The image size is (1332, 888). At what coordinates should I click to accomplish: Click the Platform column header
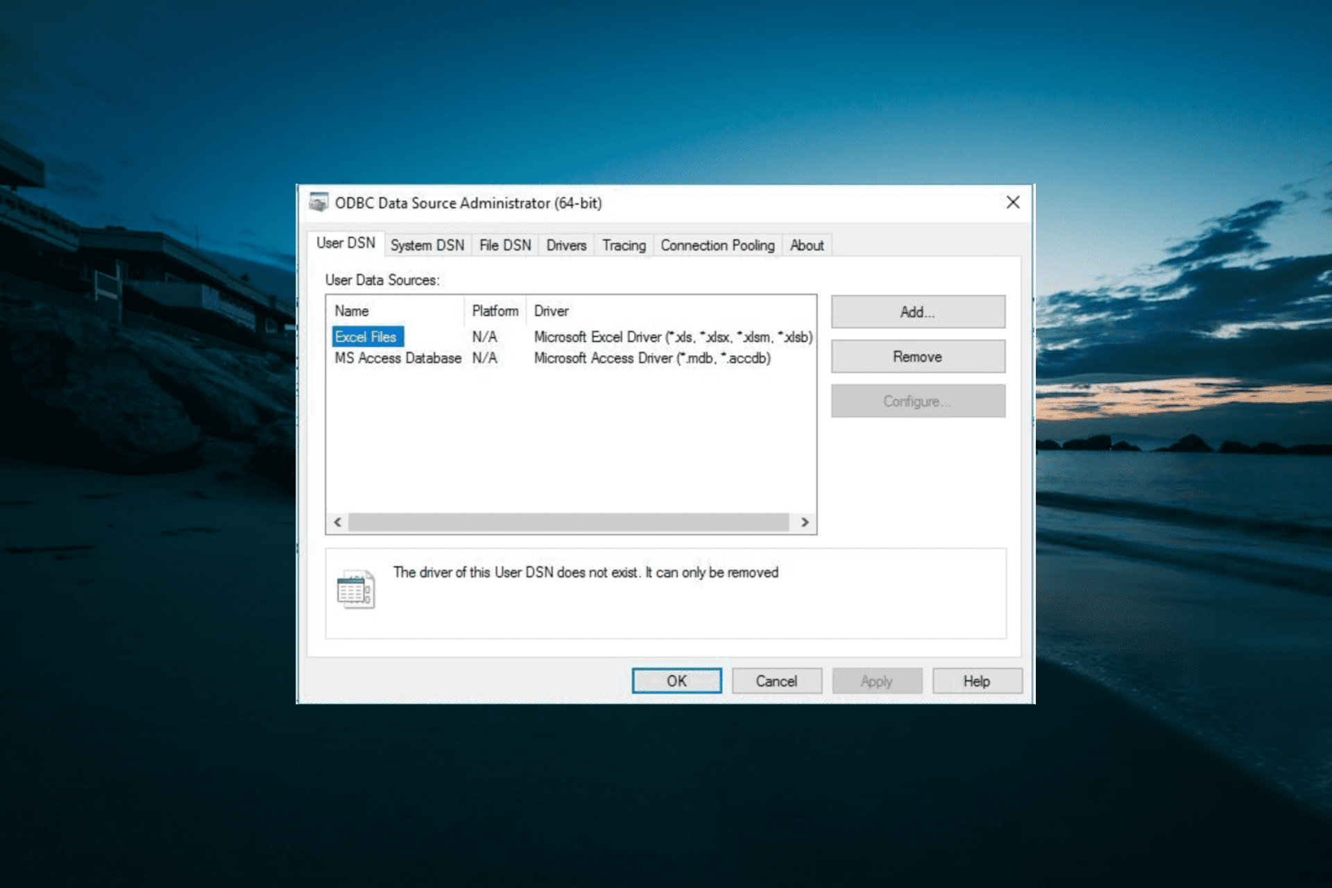click(495, 311)
